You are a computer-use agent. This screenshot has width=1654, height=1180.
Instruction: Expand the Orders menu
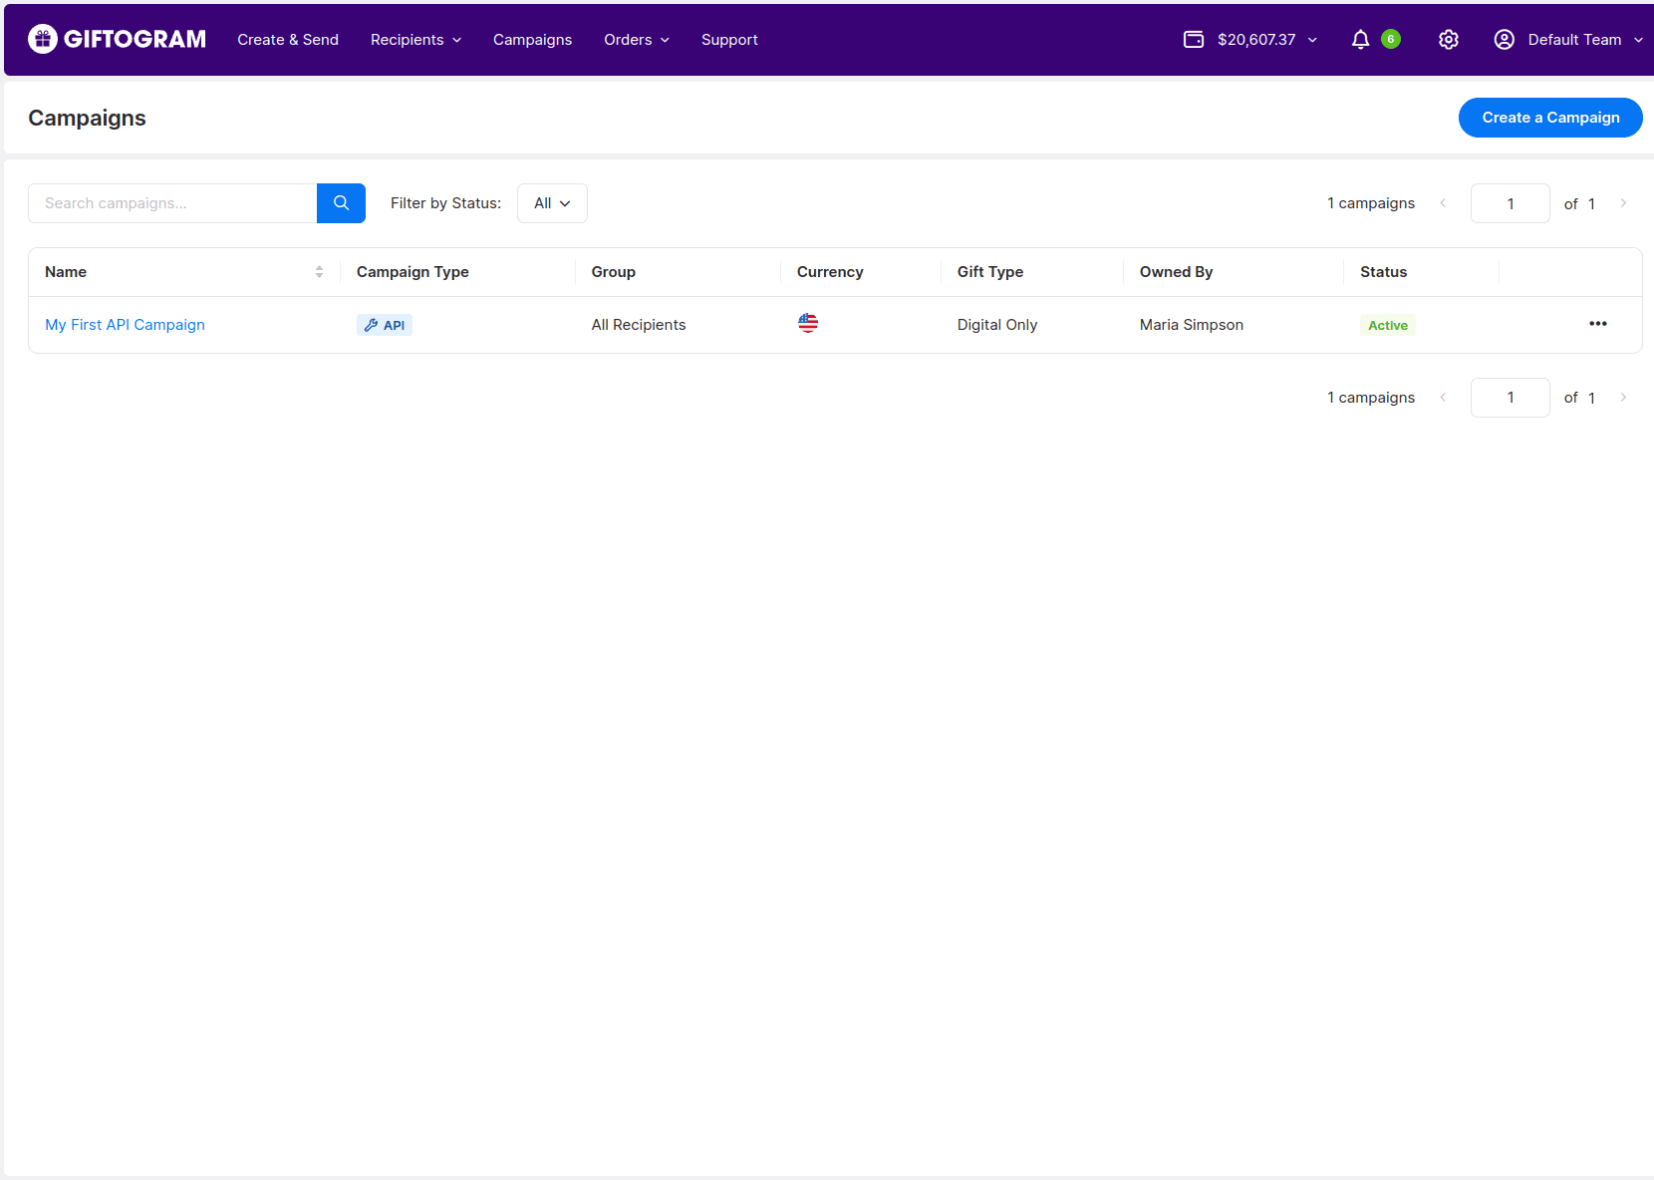[637, 40]
